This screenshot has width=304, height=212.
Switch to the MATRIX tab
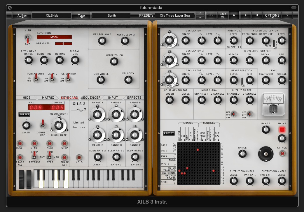48,98
